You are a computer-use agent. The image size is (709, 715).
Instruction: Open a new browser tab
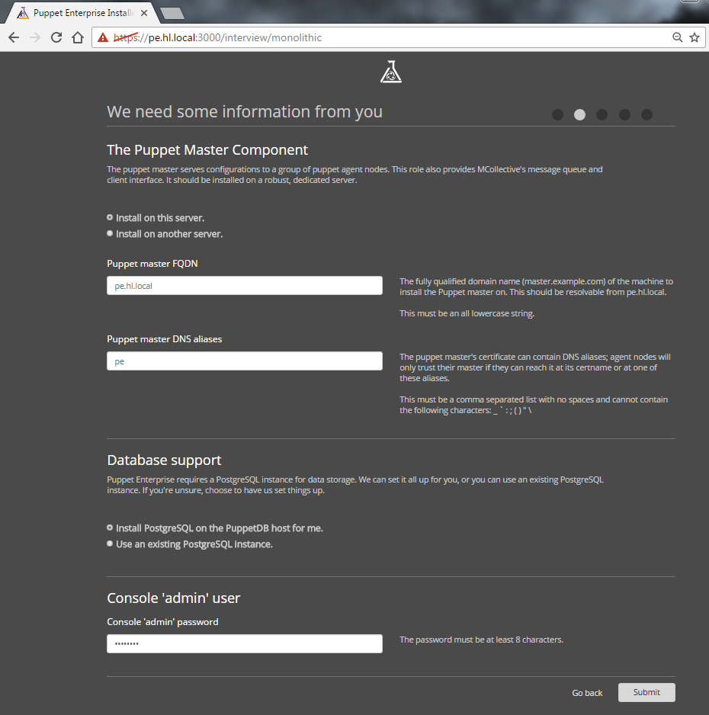point(173,13)
